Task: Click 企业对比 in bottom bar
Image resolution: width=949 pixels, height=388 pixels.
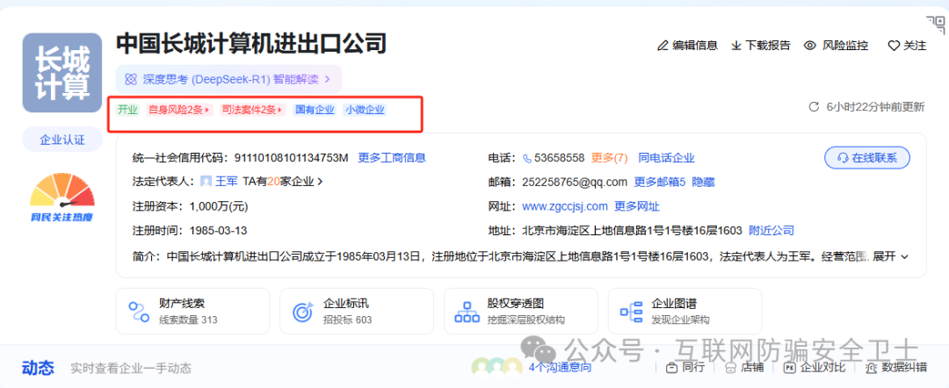Action: click(x=822, y=368)
